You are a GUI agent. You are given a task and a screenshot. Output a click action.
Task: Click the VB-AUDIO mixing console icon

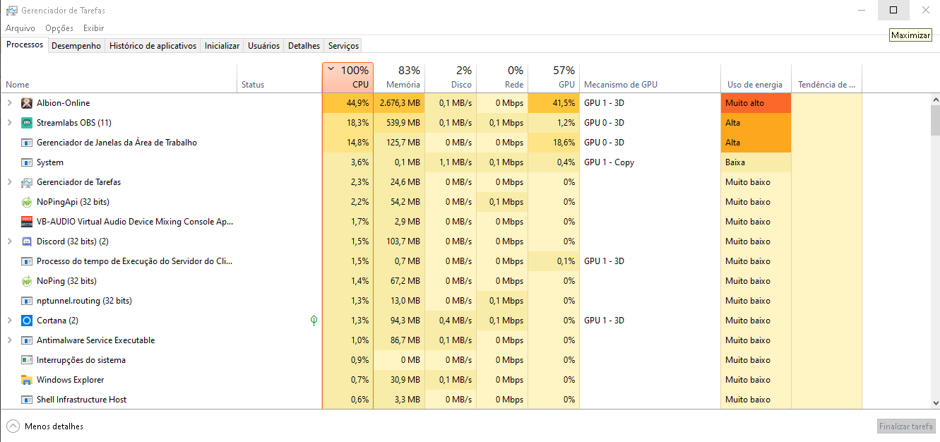pos(27,222)
